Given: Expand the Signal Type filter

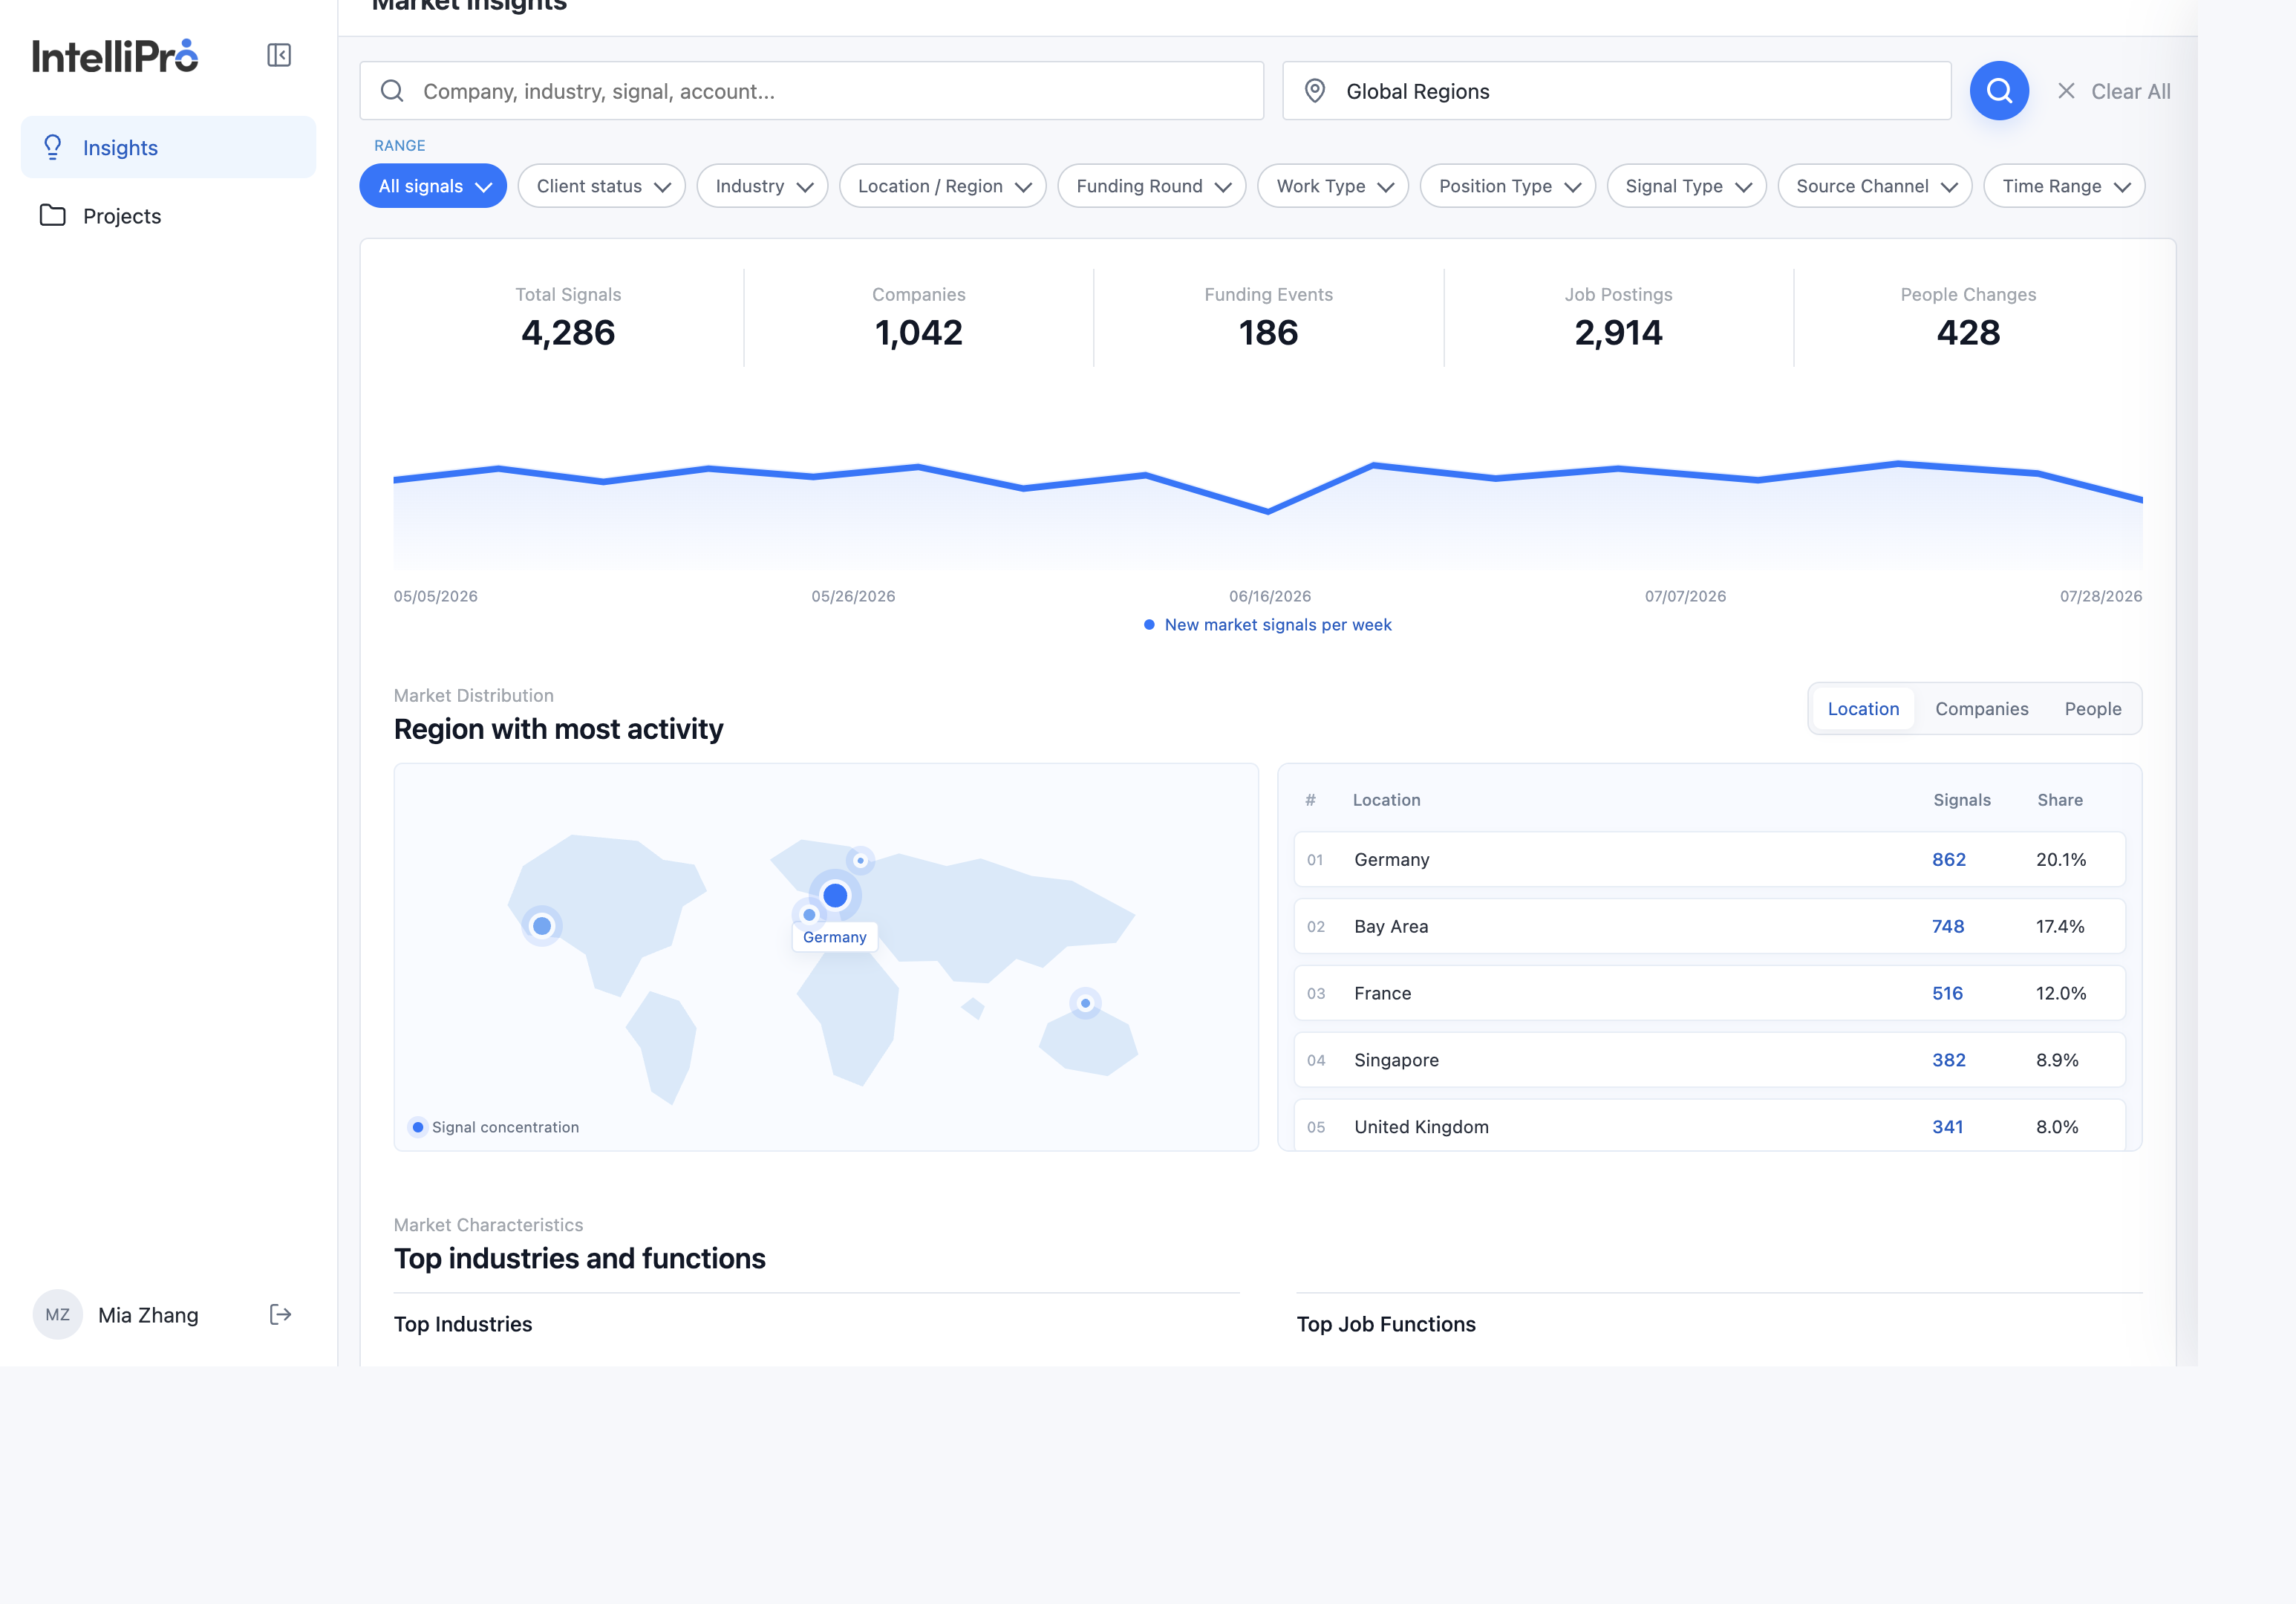Looking at the screenshot, I should 1687,186.
